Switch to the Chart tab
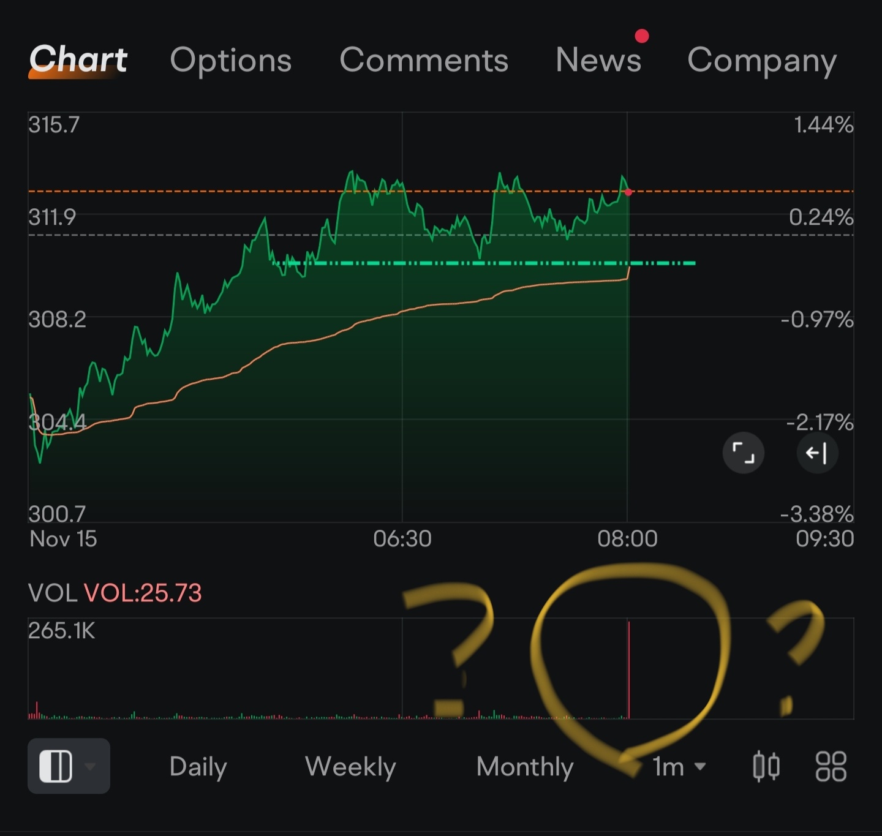The image size is (882, 836). (78, 59)
